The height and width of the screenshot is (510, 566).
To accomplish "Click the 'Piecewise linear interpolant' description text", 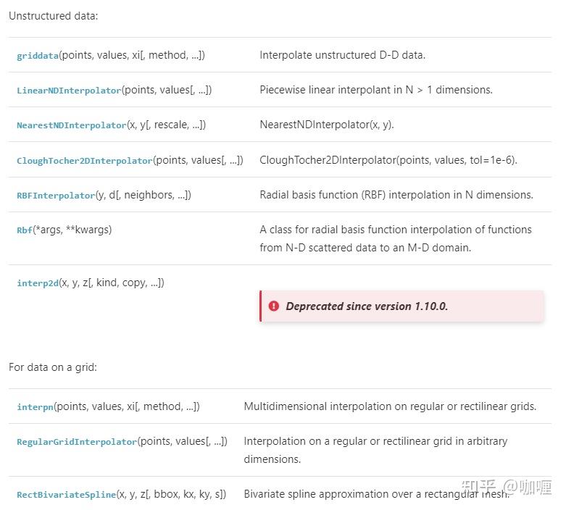I will 375,90.
